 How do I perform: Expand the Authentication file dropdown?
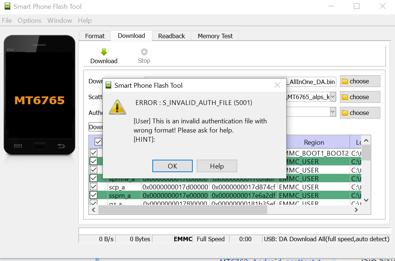(333, 112)
